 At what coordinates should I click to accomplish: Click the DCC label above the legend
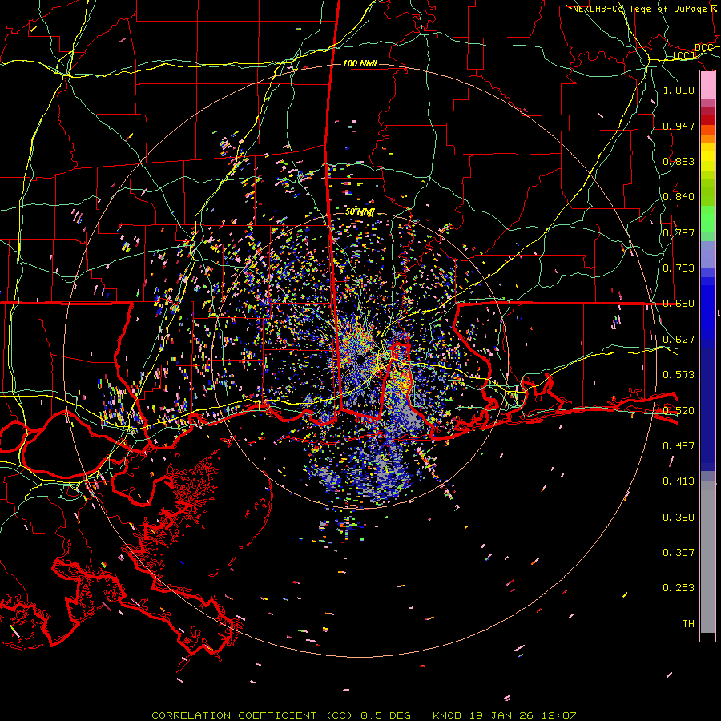tap(703, 48)
